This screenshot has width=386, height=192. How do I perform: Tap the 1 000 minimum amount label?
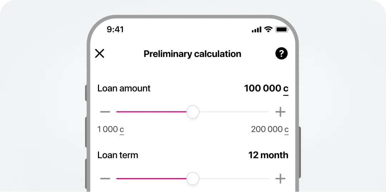click(110, 129)
